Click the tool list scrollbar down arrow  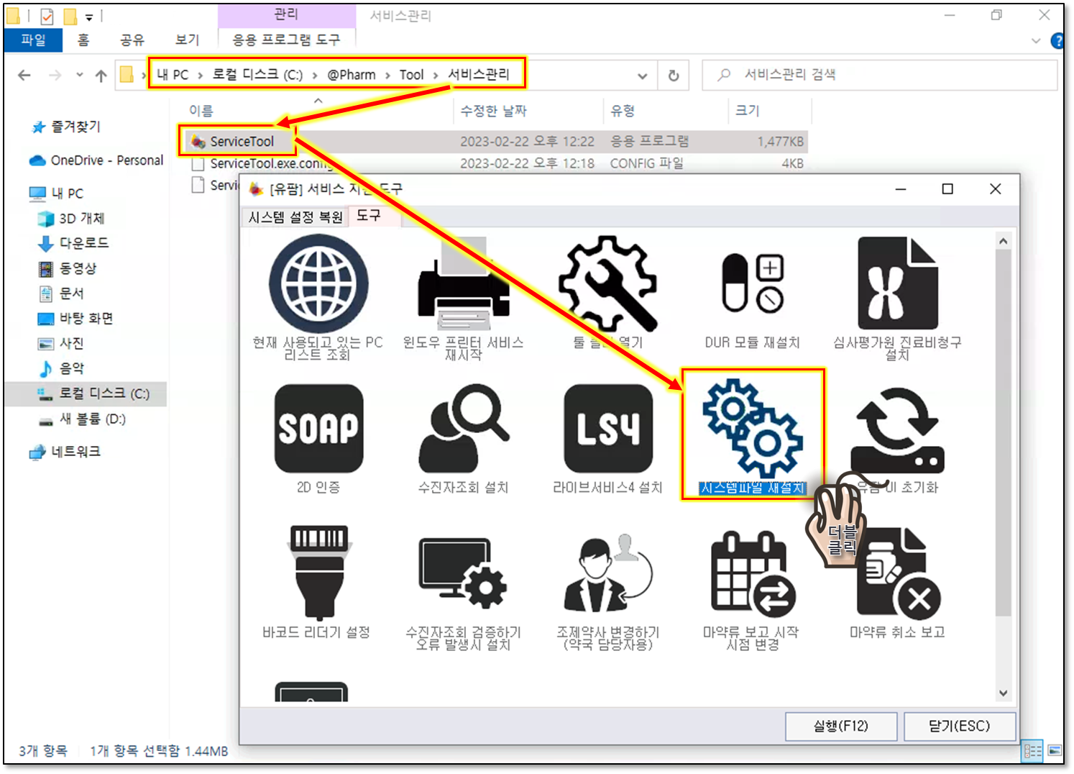pyautogui.click(x=1003, y=693)
